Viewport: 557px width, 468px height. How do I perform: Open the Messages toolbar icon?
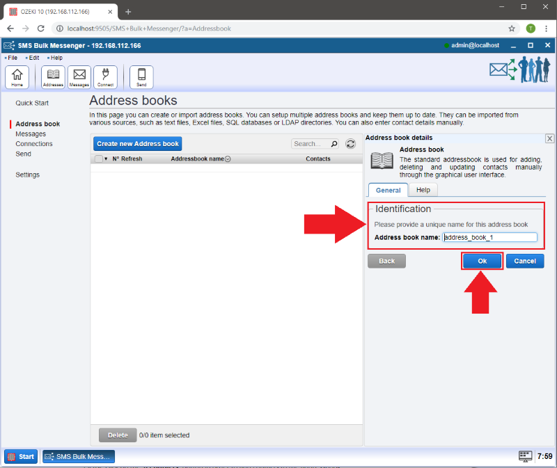point(79,76)
